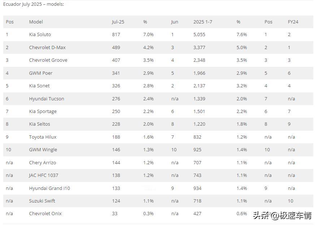318x226 pixels.
Task: Select Hyundai Grand i10 row label
Action: 49,188
